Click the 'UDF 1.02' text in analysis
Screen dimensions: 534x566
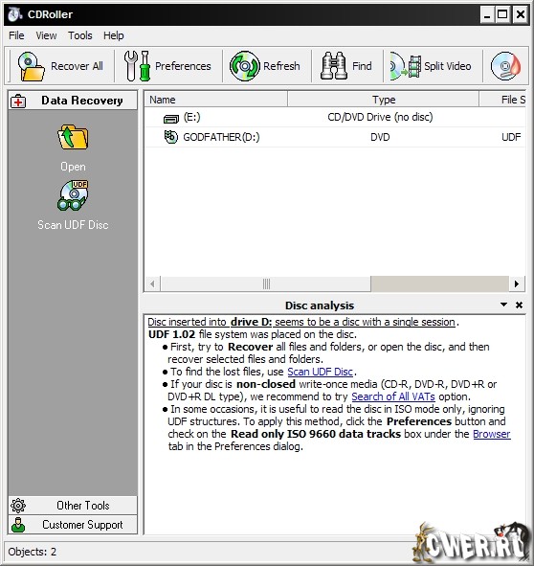pos(171,334)
